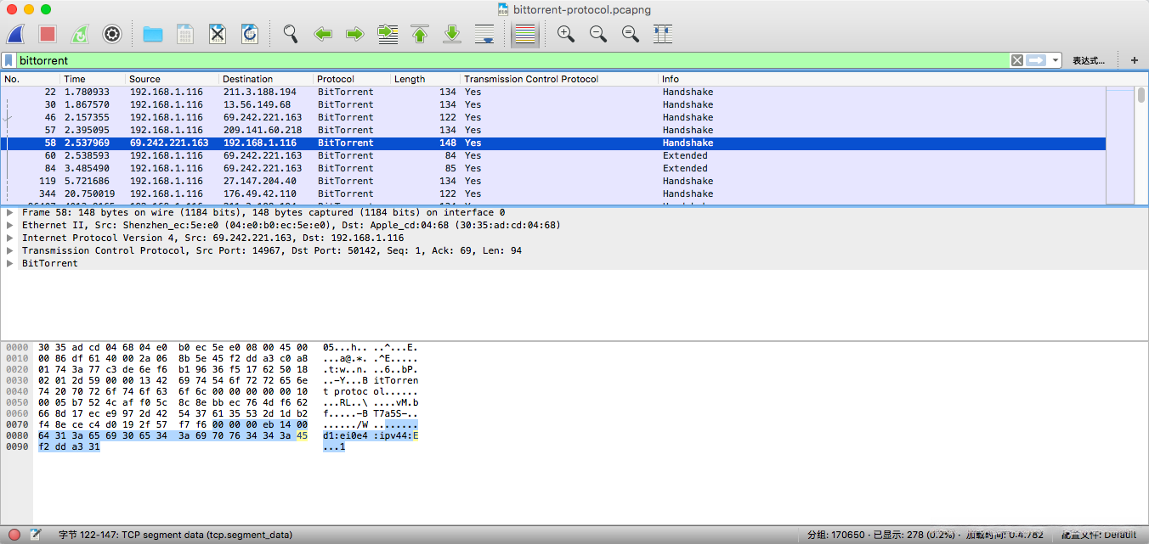Image resolution: width=1149 pixels, height=544 pixels.
Task: Jump to the first packet
Action: (420, 34)
